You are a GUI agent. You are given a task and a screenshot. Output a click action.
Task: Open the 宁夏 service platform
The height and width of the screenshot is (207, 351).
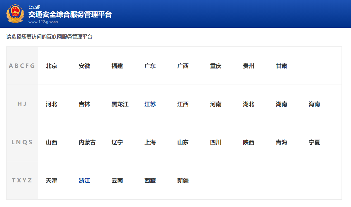tap(314, 142)
